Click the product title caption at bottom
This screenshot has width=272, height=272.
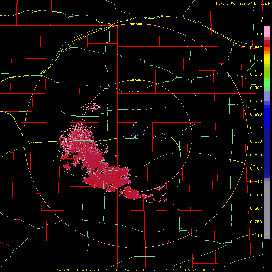[136, 270]
